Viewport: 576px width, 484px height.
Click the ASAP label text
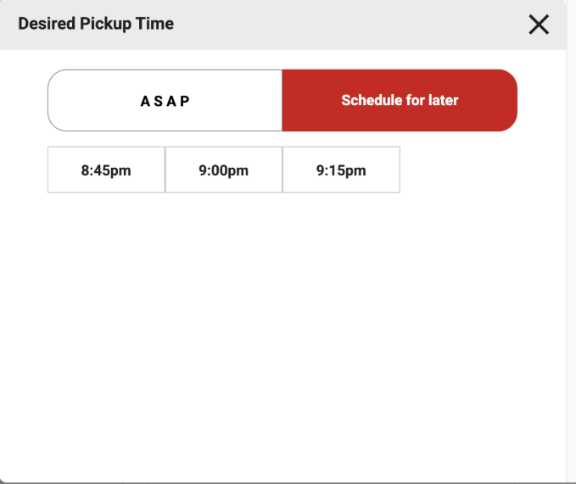coord(165,101)
